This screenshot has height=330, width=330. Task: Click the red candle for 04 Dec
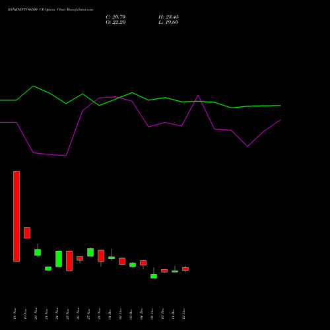click(x=143, y=263)
